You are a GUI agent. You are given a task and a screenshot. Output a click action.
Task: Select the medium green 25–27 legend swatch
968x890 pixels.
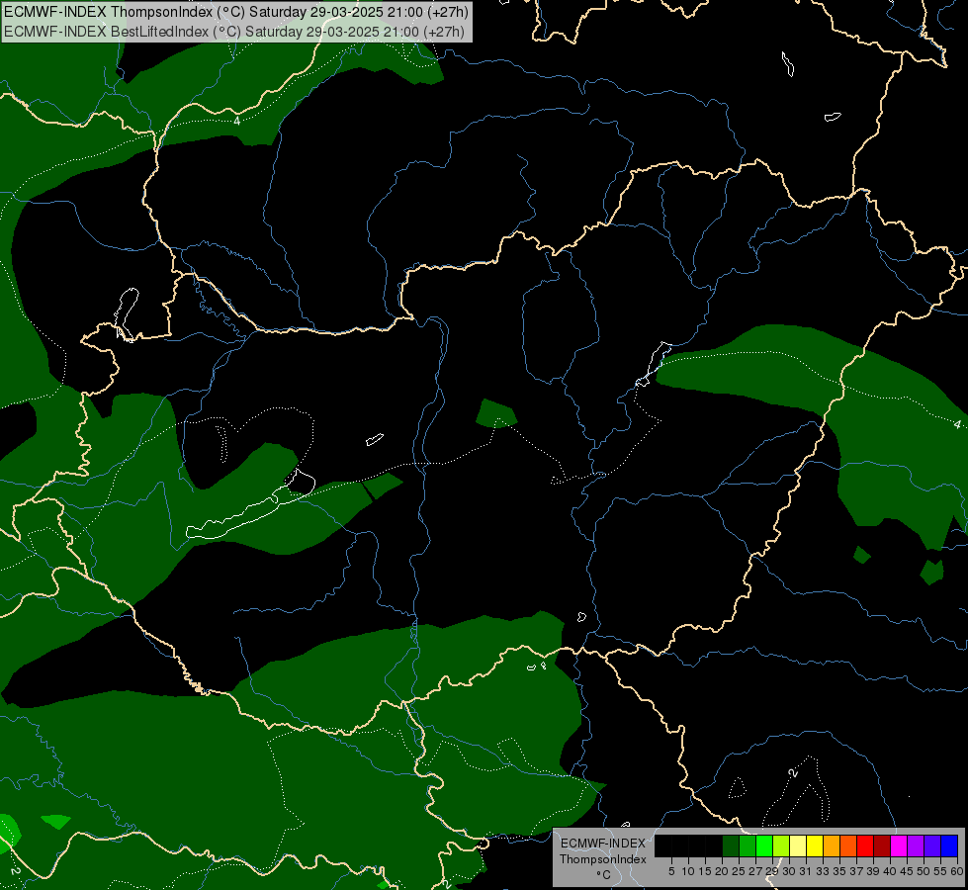[x=748, y=845]
